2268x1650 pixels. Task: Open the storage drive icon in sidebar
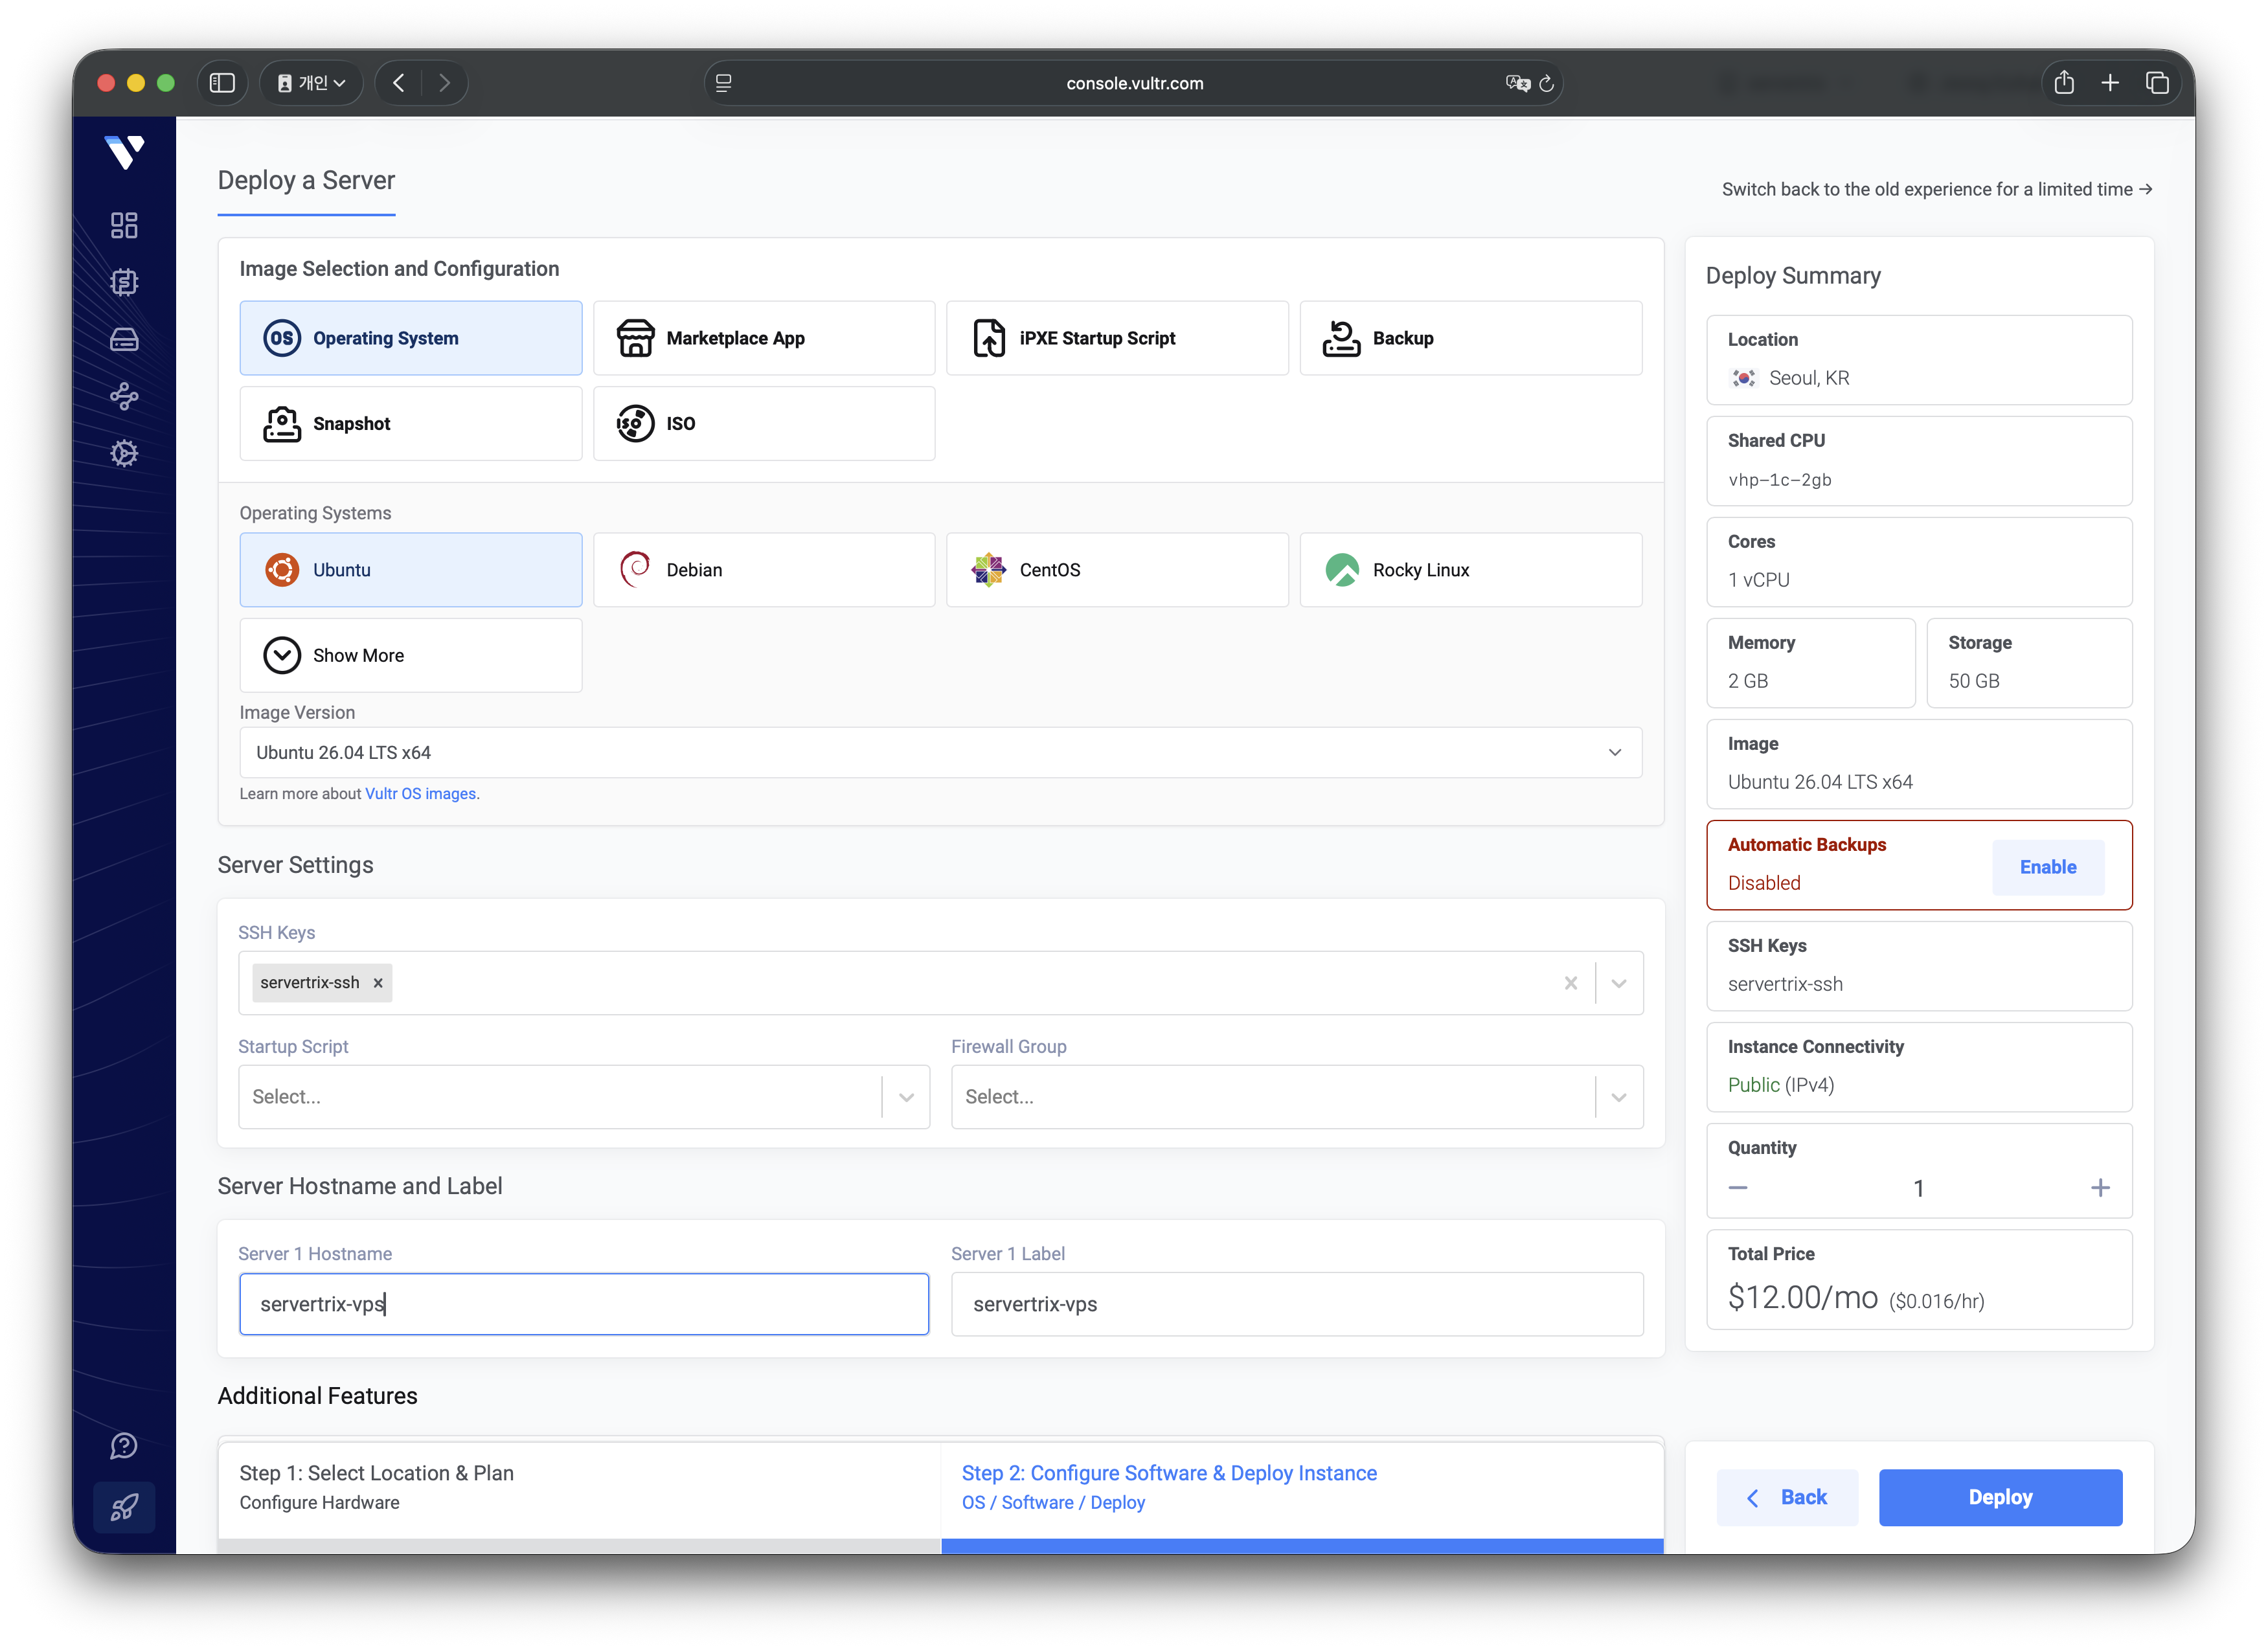pos(124,340)
